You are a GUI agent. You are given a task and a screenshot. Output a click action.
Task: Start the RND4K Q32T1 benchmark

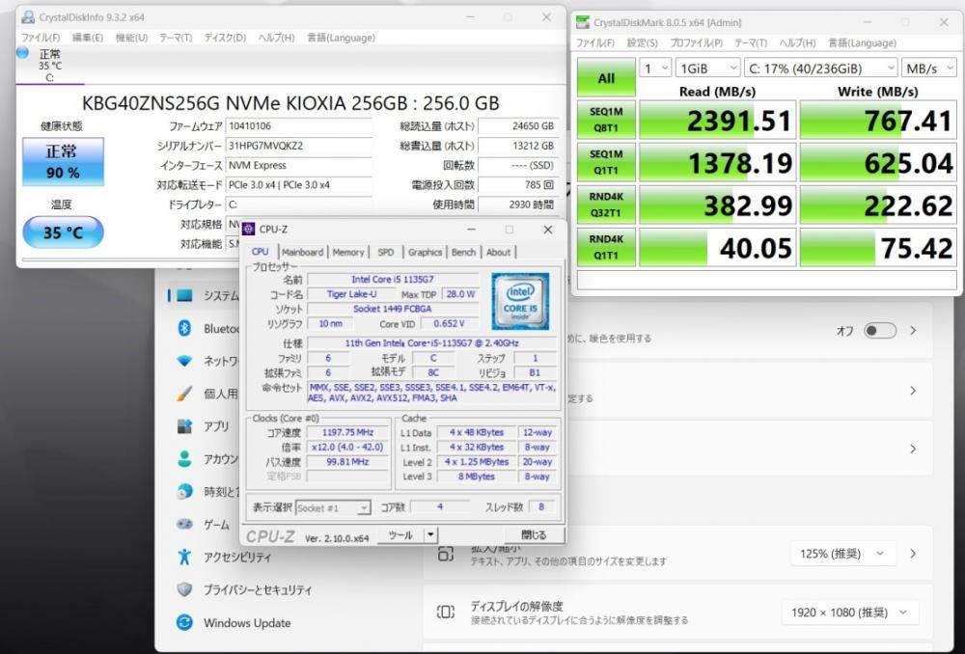pos(606,204)
